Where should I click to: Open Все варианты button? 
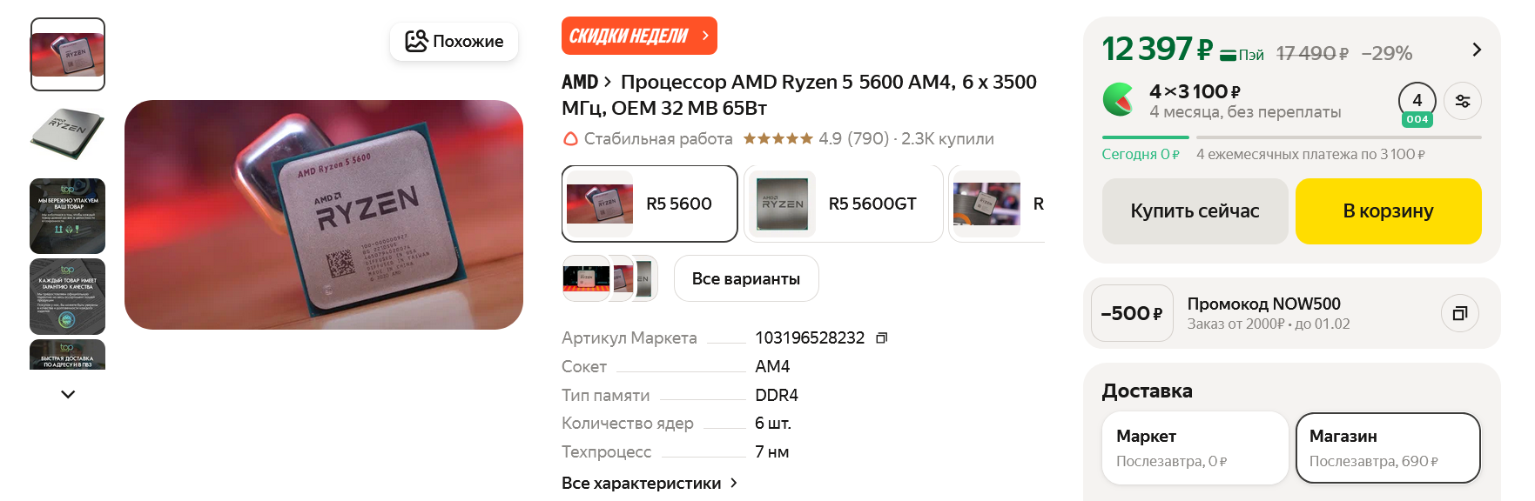(x=746, y=278)
